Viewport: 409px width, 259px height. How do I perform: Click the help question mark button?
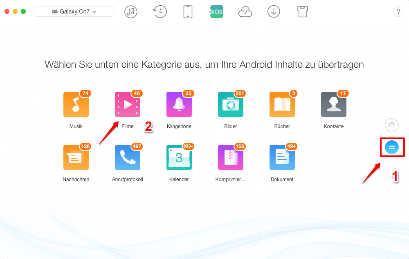click(x=398, y=11)
